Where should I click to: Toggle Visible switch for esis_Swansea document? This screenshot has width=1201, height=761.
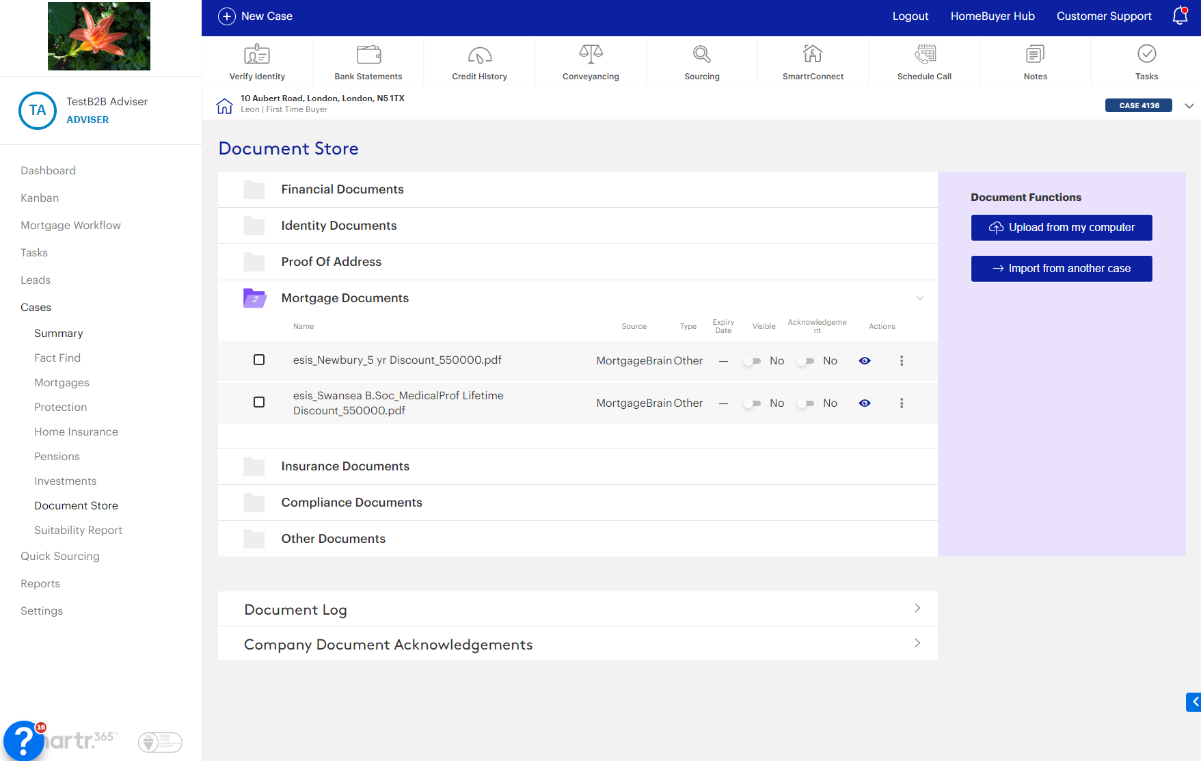coord(753,403)
